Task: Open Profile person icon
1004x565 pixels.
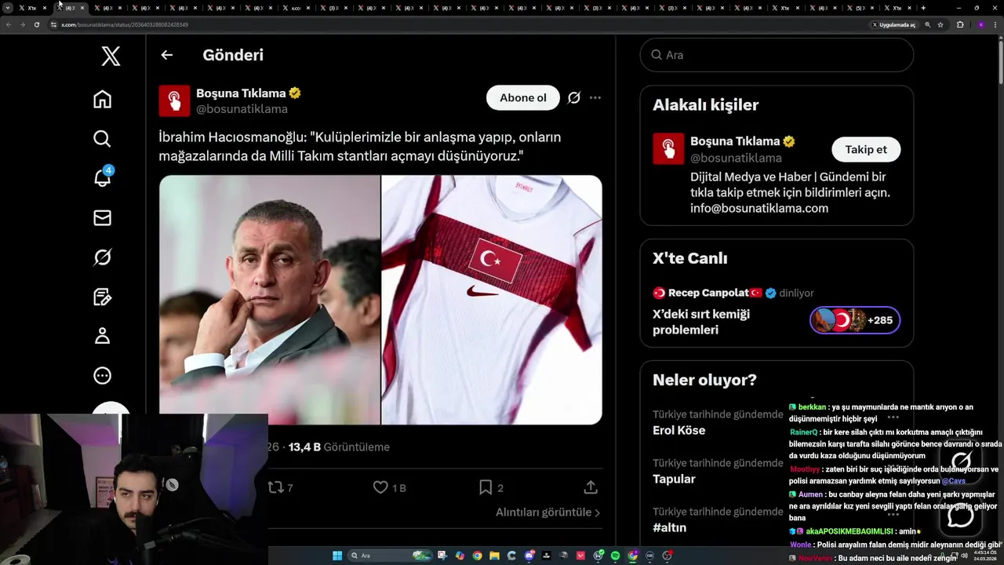Action: tap(102, 336)
